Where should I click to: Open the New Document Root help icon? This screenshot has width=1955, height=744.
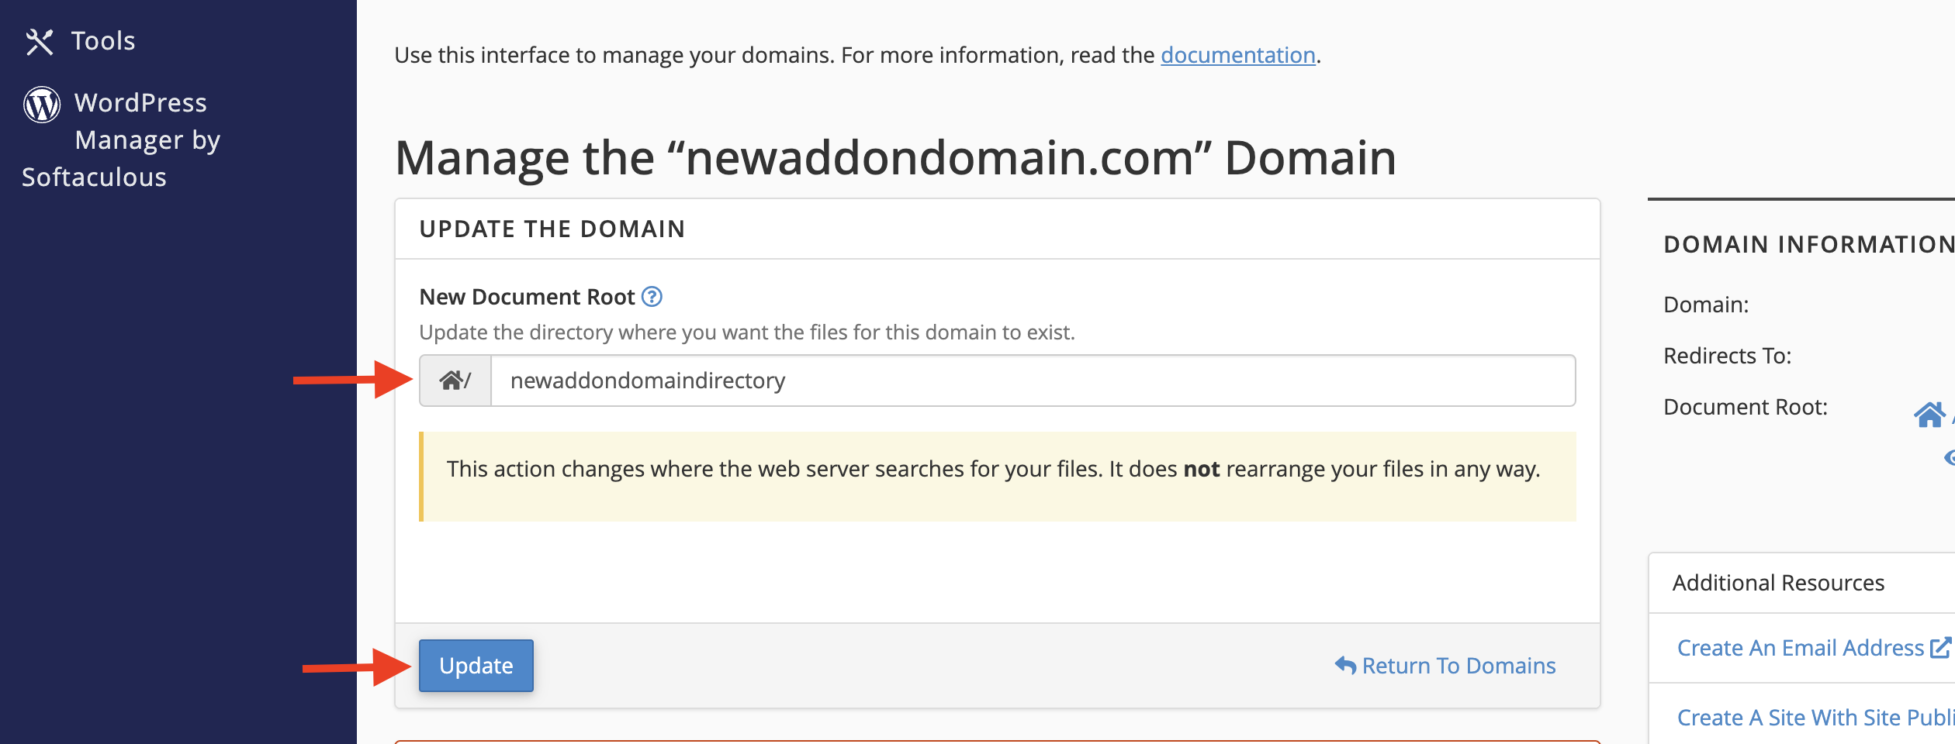point(652,297)
